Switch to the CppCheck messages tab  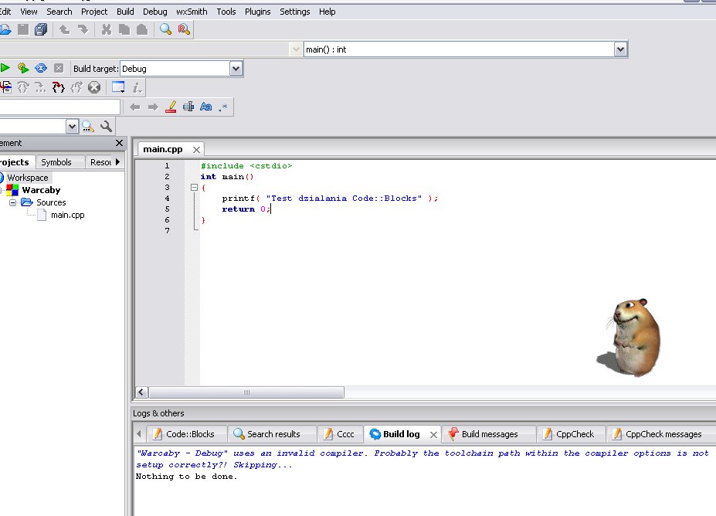pyautogui.click(x=662, y=434)
